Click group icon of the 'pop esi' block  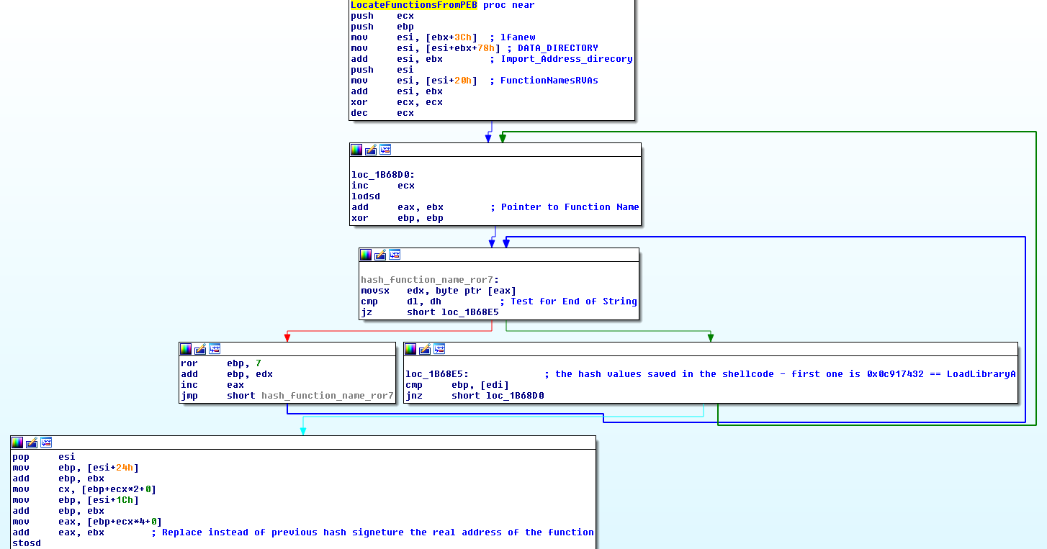point(46,443)
